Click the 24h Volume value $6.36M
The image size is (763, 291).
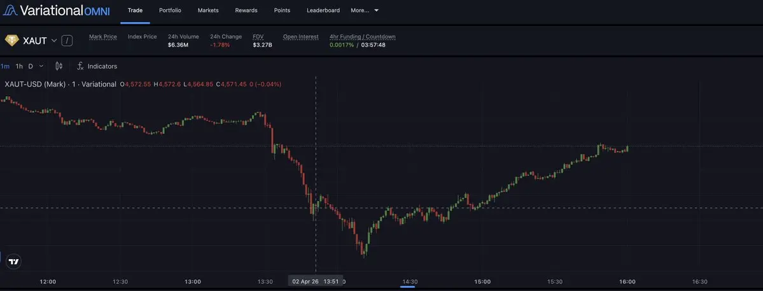(177, 45)
